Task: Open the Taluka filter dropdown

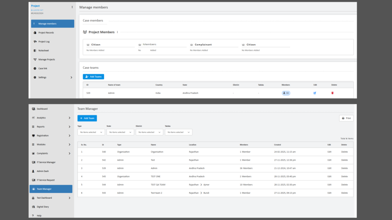Action: tap(178, 132)
